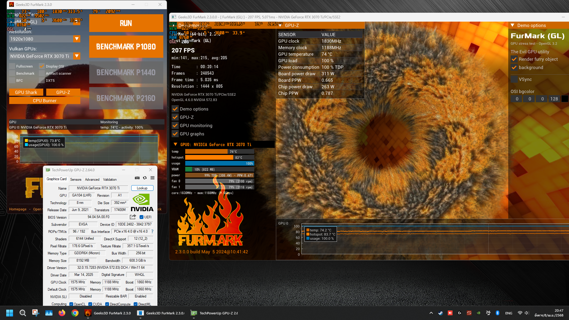Image resolution: width=569 pixels, height=320 pixels.
Task: Open the Photos taskbar icon
Action: coord(49,313)
